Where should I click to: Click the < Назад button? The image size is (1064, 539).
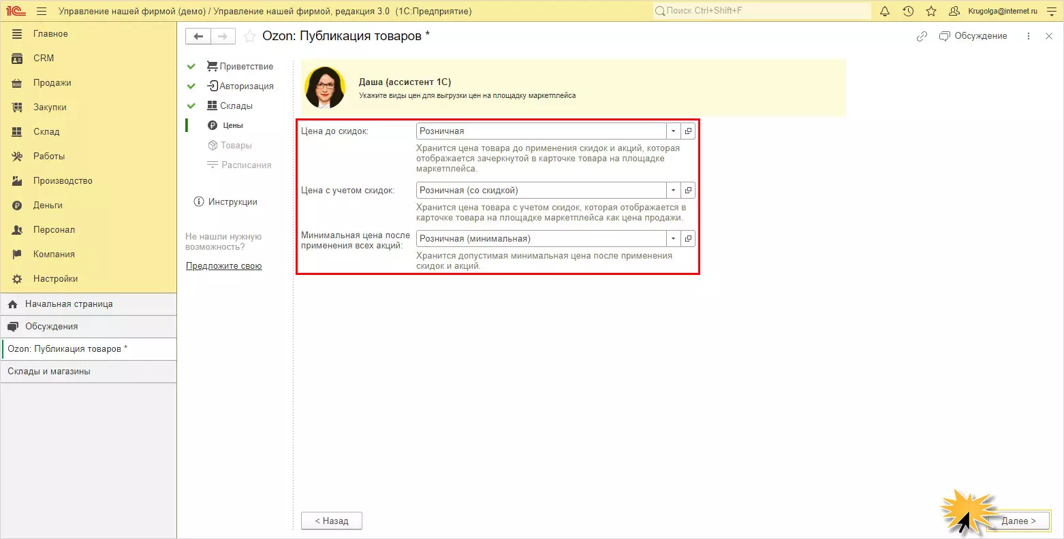click(332, 521)
